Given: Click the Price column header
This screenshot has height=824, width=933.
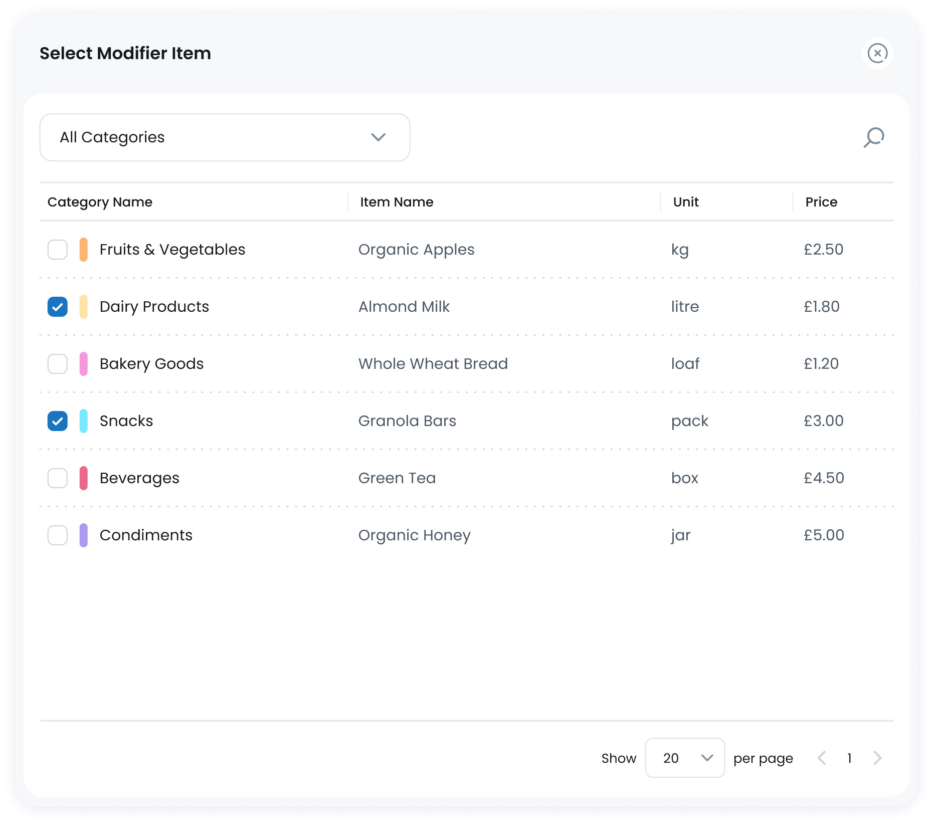Looking at the screenshot, I should click(821, 202).
